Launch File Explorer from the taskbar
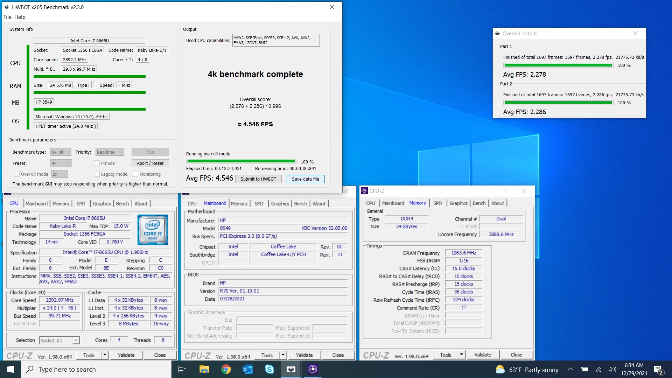The image size is (672, 378). pyautogui.click(x=204, y=369)
